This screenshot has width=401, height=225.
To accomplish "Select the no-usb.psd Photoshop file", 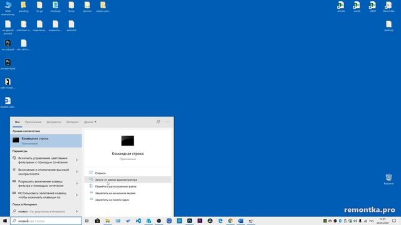I will [8, 45].
